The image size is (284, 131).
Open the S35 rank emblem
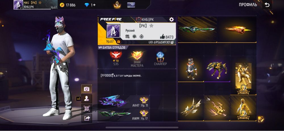click(x=116, y=59)
